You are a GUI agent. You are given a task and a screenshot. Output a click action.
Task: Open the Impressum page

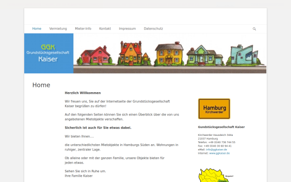click(x=127, y=29)
